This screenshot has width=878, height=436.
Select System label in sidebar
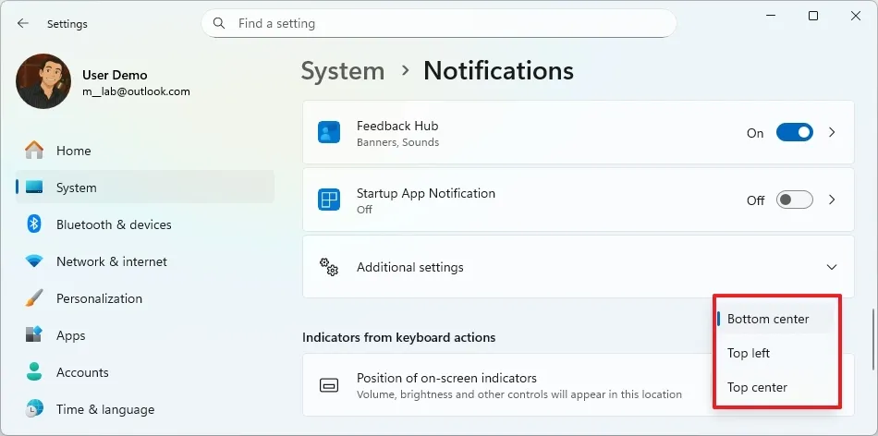point(76,188)
